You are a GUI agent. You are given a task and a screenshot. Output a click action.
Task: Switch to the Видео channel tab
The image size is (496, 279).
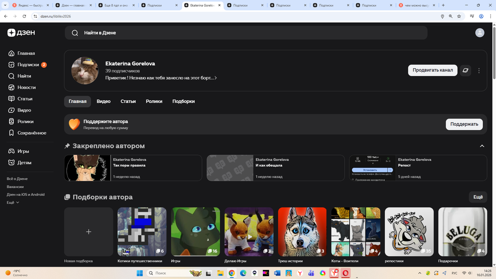click(x=104, y=101)
